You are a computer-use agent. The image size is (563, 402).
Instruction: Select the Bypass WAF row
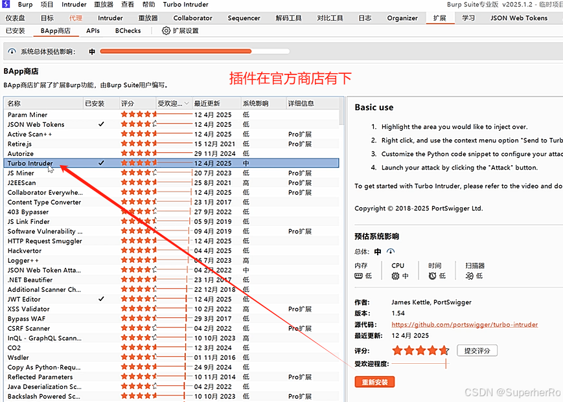[x=171, y=318]
